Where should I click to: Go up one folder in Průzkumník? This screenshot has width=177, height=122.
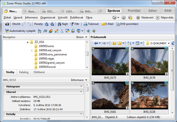(x=114, y=43)
